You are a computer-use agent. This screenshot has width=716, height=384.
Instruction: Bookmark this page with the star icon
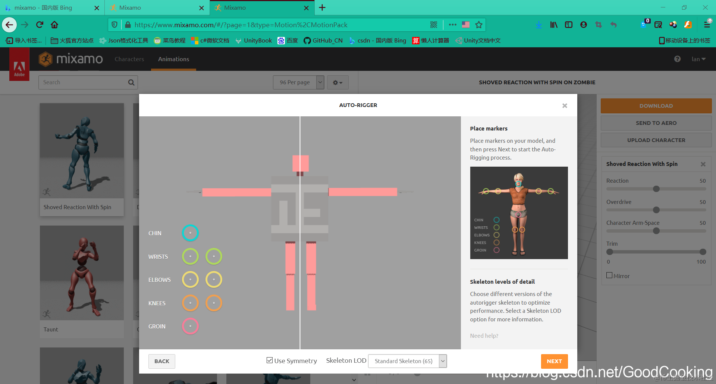click(x=479, y=25)
